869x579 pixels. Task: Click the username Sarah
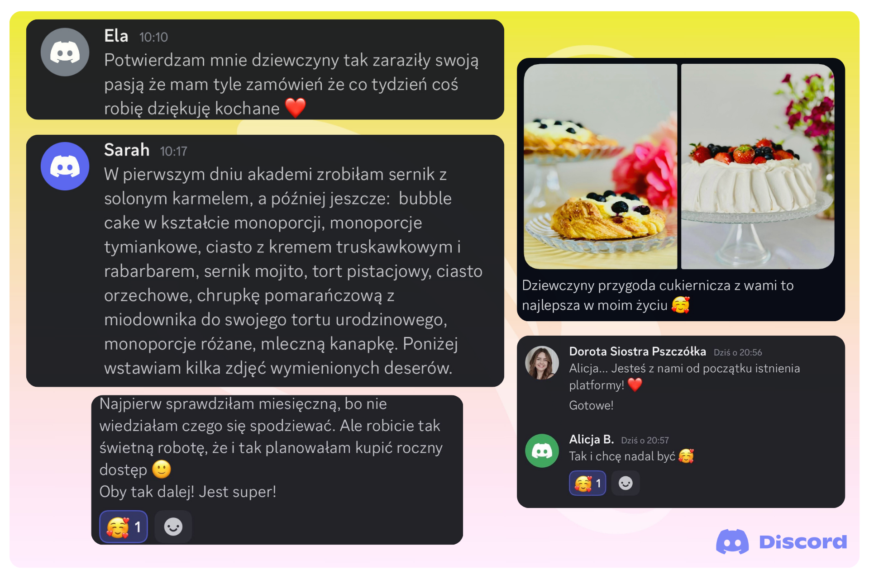(x=127, y=150)
